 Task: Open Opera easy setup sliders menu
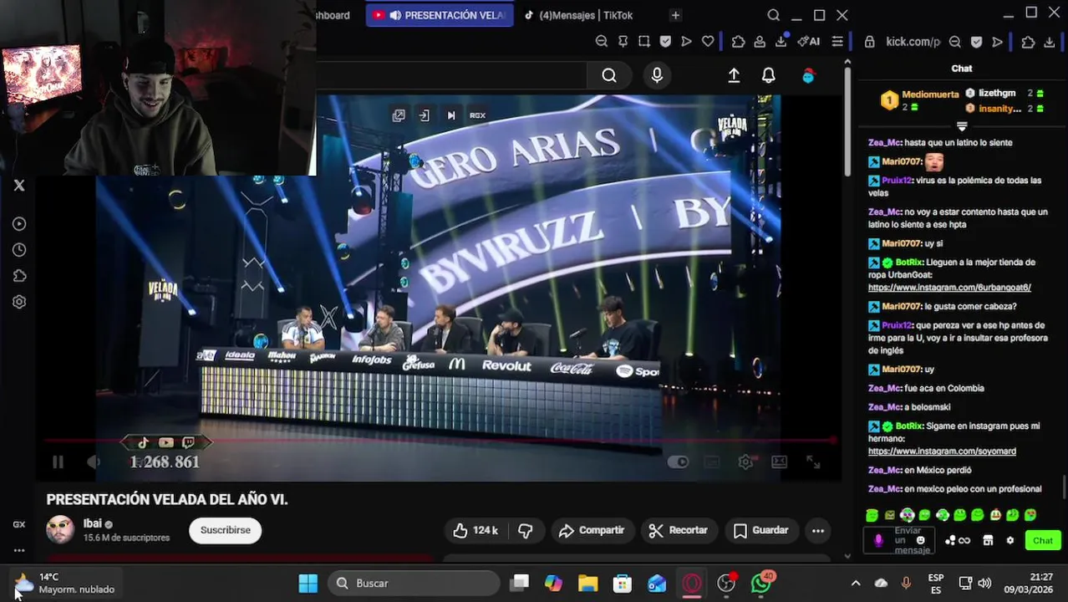click(837, 41)
